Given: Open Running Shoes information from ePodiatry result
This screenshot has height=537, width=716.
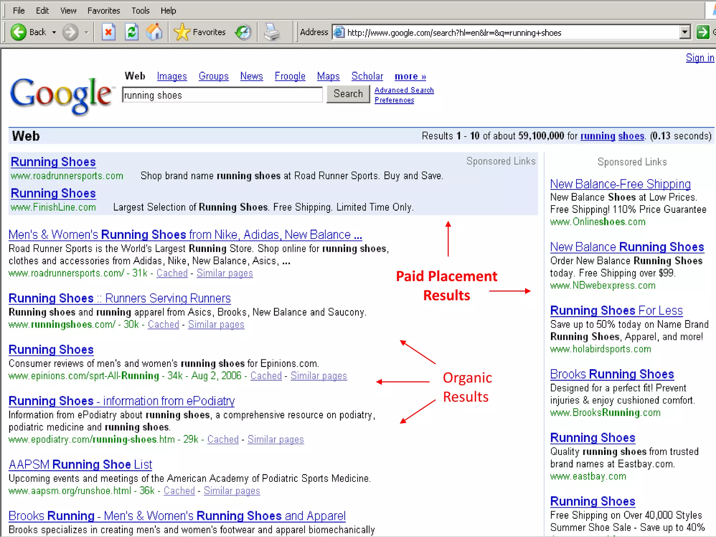Looking at the screenshot, I should [122, 401].
